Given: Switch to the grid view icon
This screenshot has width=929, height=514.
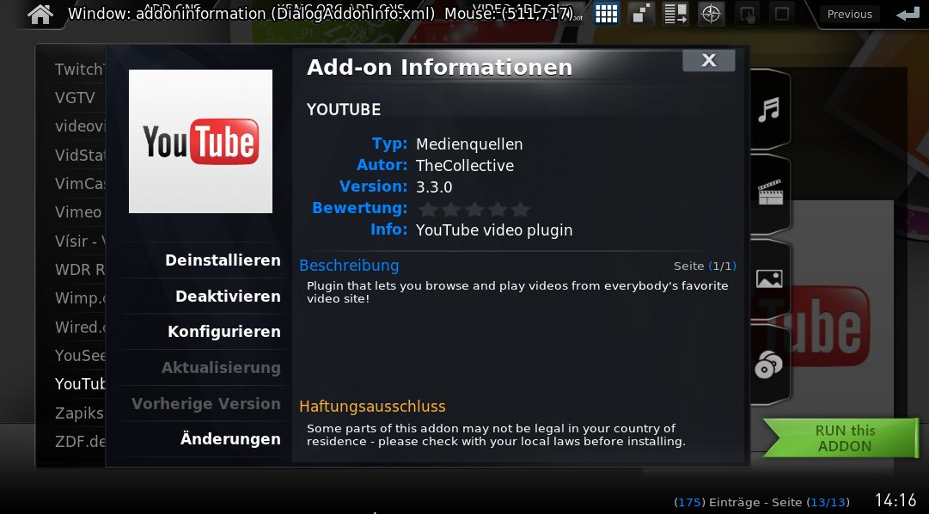Looking at the screenshot, I should [x=606, y=13].
